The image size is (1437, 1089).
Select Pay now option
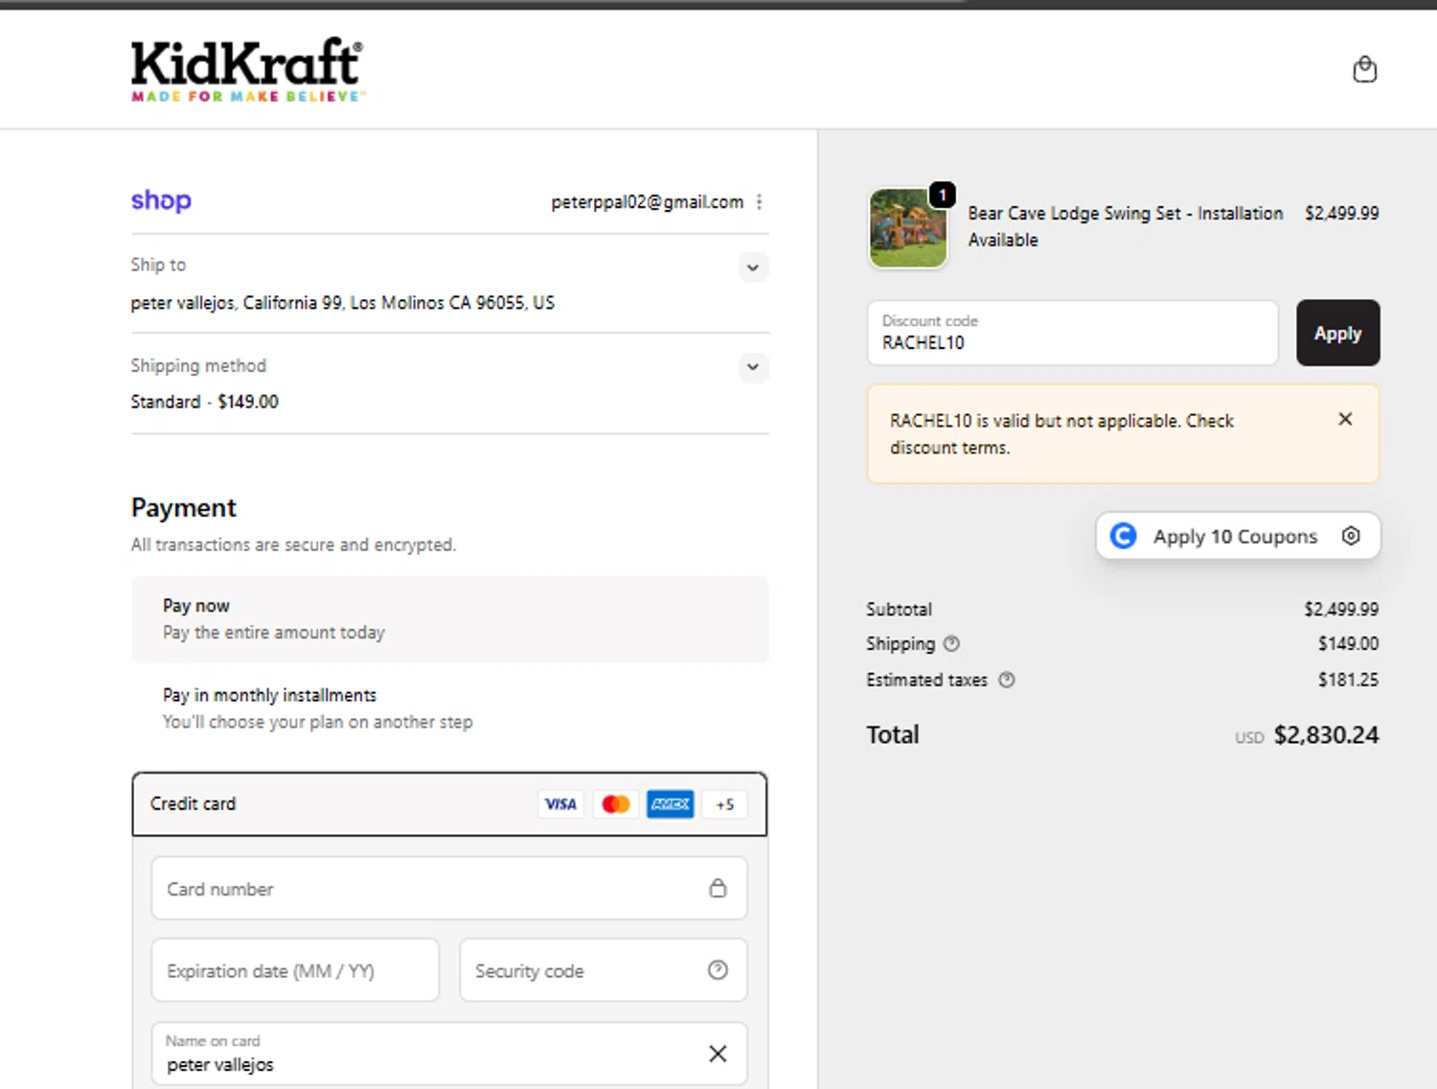450,619
